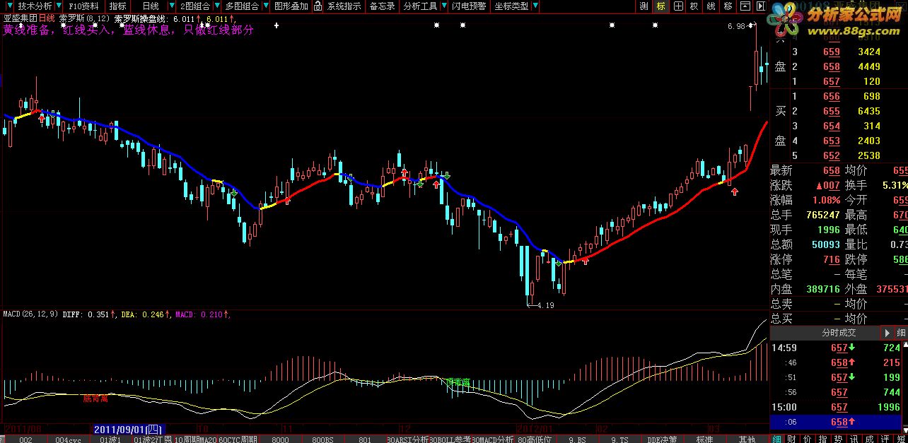The image size is (908, 443).
Task: Select the 30MACD分析 bottom tab
Action: click(493, 439)
